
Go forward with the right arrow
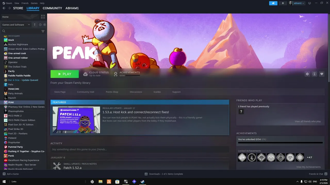[9, 8]
